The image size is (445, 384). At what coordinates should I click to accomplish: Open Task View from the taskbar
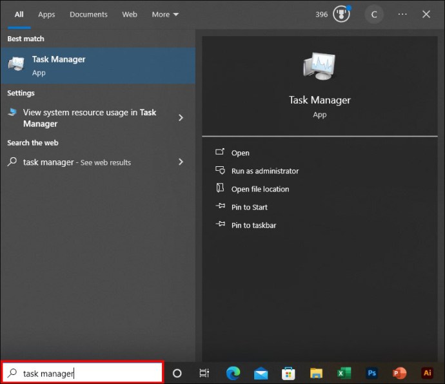coord(204,373)
